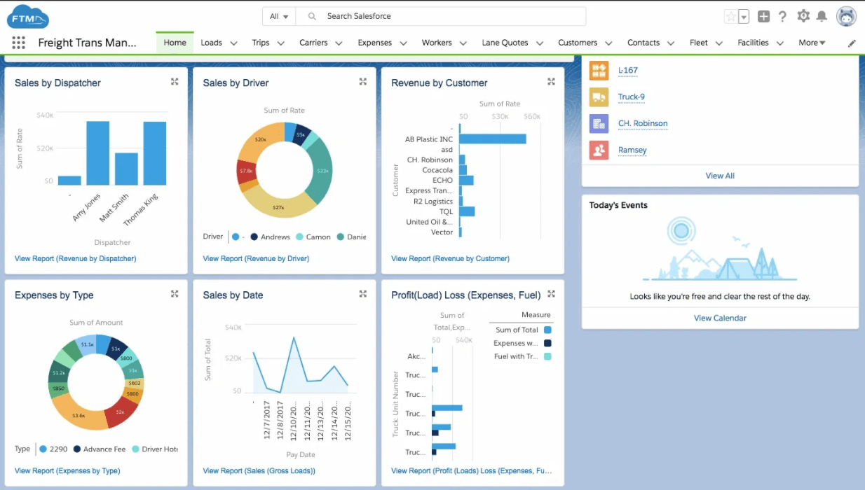The width and height of the screenshot is (865, 490).
Task: Open the App Launcher grid icon
Action: coord(18,43)
